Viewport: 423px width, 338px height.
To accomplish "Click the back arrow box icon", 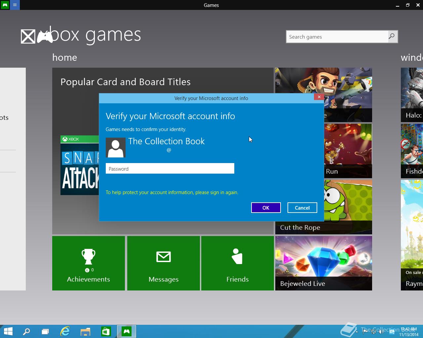I will 28,37.
